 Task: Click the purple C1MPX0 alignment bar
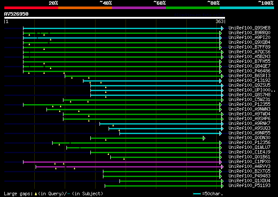pyautogui.click(x=122, y=162)
